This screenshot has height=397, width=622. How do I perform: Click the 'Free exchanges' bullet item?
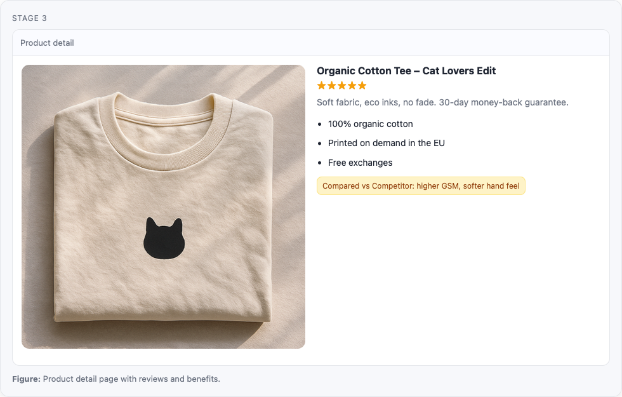360,163
